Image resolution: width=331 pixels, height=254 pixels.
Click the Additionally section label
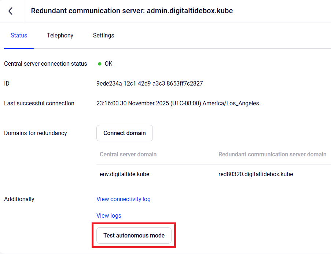[x=19, y=199]
